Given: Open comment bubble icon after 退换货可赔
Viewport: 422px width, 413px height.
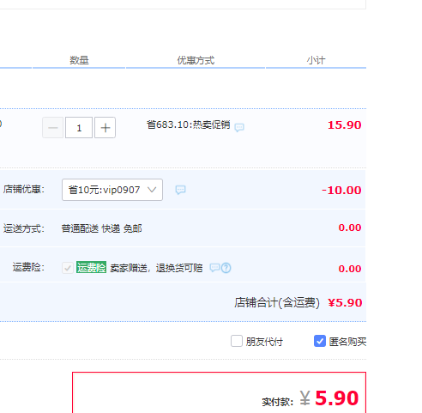Looking at the screenshot, I should 214,268.
